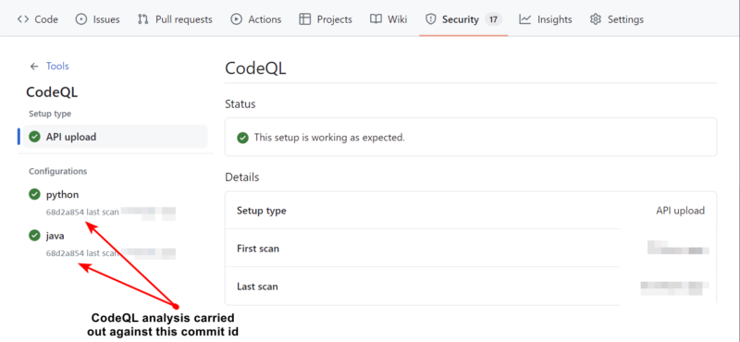Click the API upload value in Details
The width and height of the screenshot is (740, 342).
[680, 211]
